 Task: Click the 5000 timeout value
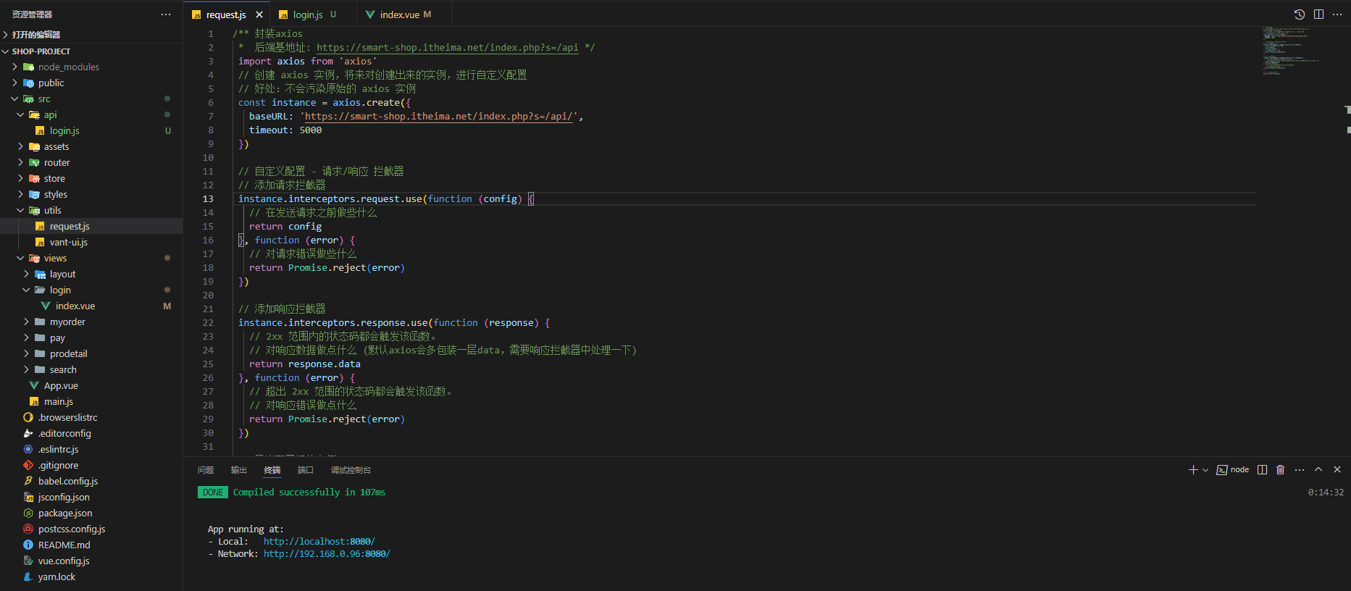pos(311,130)
